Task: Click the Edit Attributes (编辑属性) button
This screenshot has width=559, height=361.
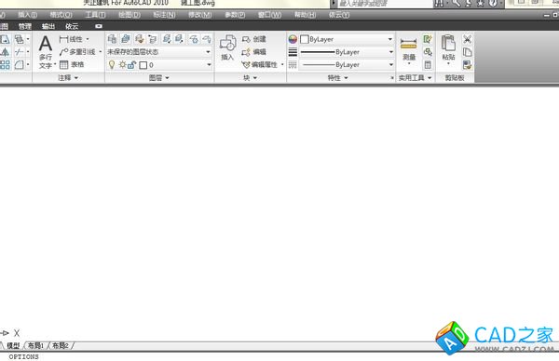Action: click(260, 64)
